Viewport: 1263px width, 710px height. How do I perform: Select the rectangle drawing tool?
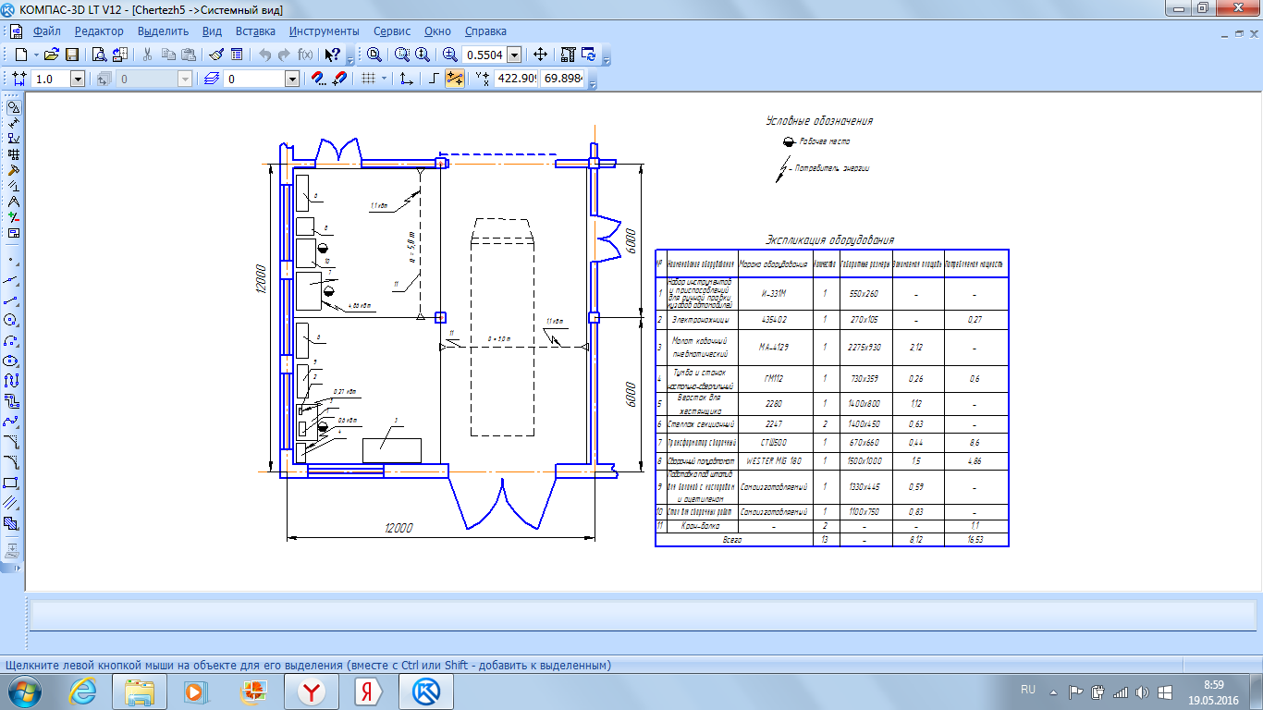pyautogui.click(x=12, y=483)
